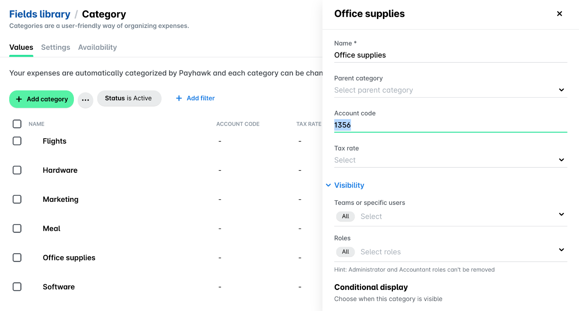Click the Flights category name
Image resolution: width=579 pixels, height=311 pixels.
[x=54, y=141]
